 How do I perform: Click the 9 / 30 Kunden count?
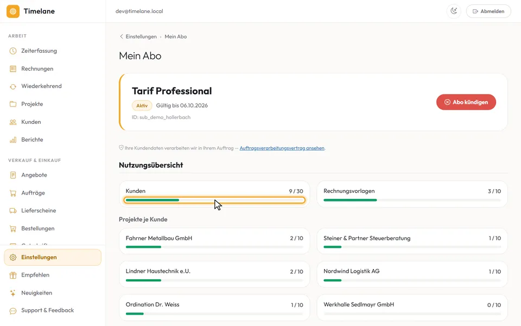(x=296, y=191)
